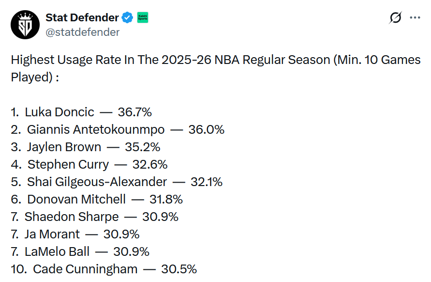Open the Stat Defender display name link
This screenshot has width=431, height=282.
click(82, 17)
